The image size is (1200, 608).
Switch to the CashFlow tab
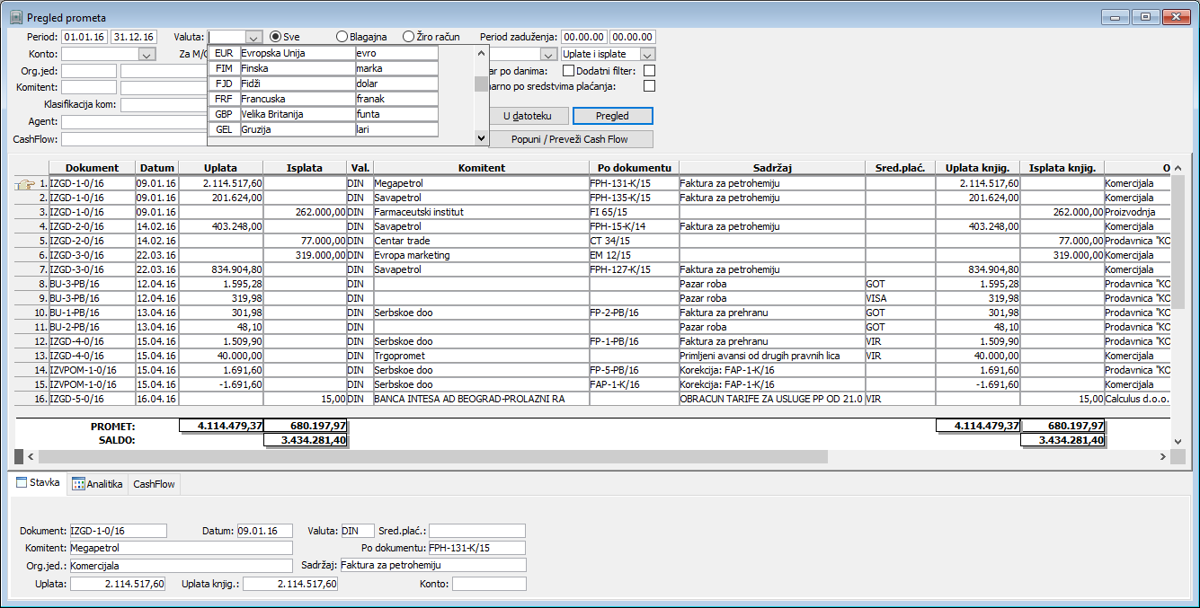click(x=155, y=484)
